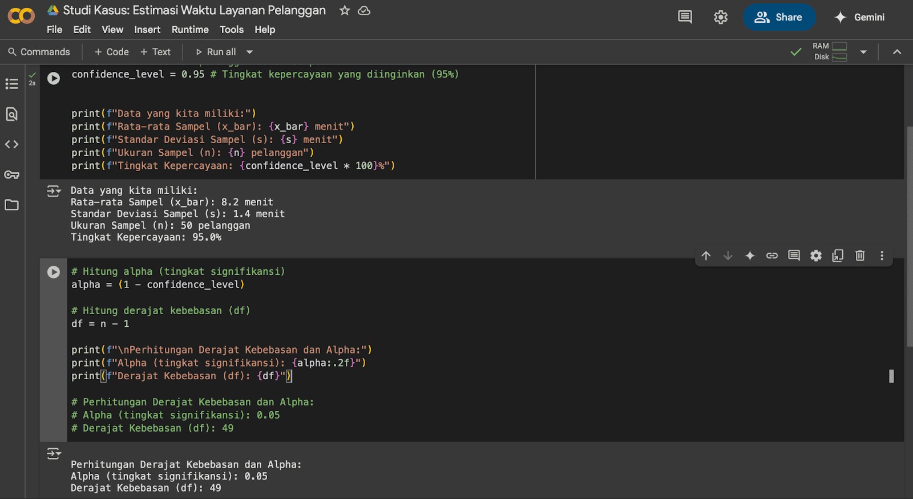Open the secrets key icon in sidebar

pos(11,175)
